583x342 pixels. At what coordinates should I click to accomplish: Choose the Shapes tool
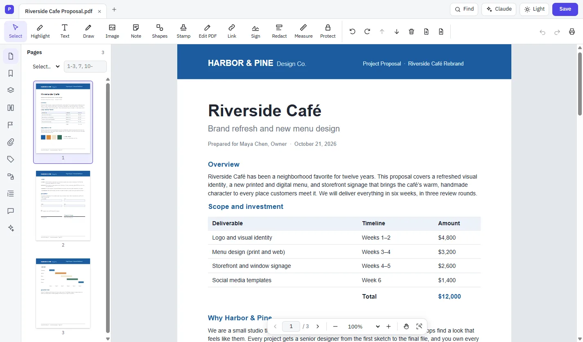coord(160,32)
